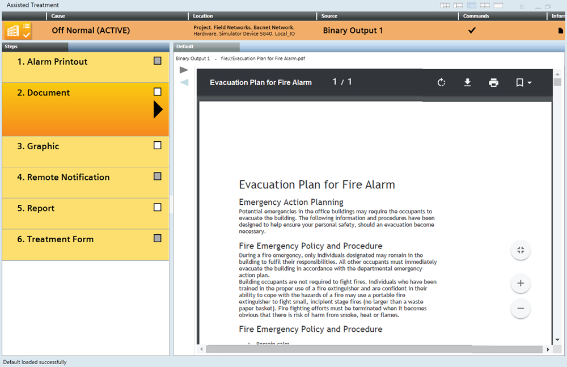
Task: Click the gray forward arrow beside the PDF
Action: (x=184, y=70)
